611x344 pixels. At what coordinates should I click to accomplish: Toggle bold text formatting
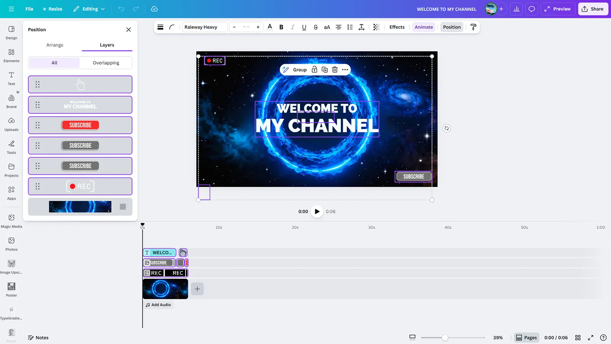(281, 27)
